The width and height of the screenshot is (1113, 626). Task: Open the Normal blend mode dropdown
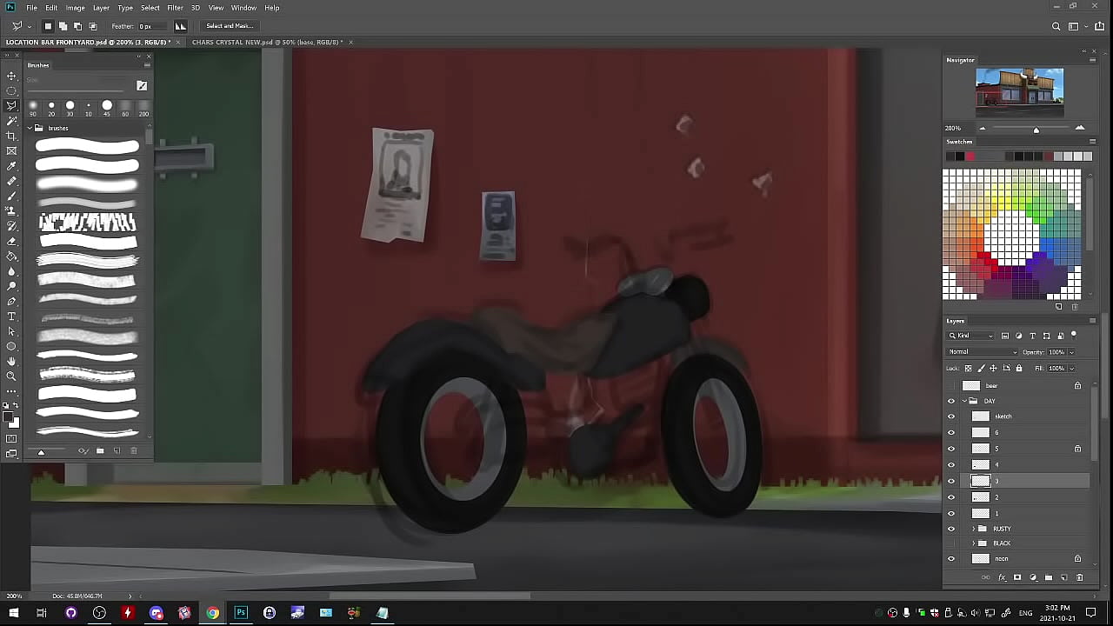coord(983,352)
